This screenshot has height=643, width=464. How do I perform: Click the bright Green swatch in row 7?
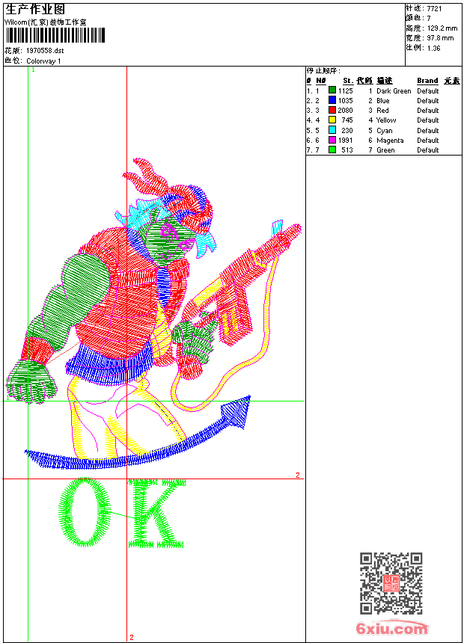(x=332, y=150)
